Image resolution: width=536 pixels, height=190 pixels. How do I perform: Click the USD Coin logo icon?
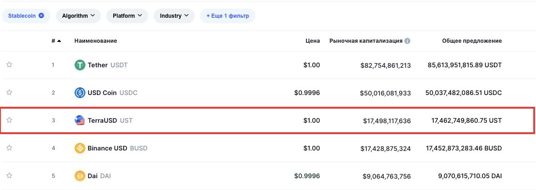tap(80, 93)
